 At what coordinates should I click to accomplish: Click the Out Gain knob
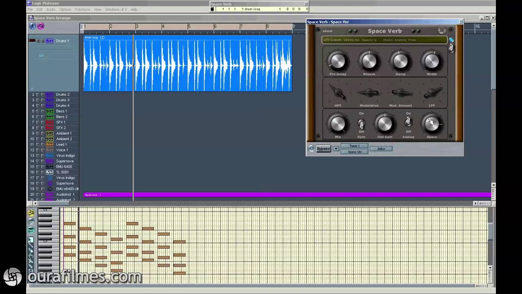(385, 124)
